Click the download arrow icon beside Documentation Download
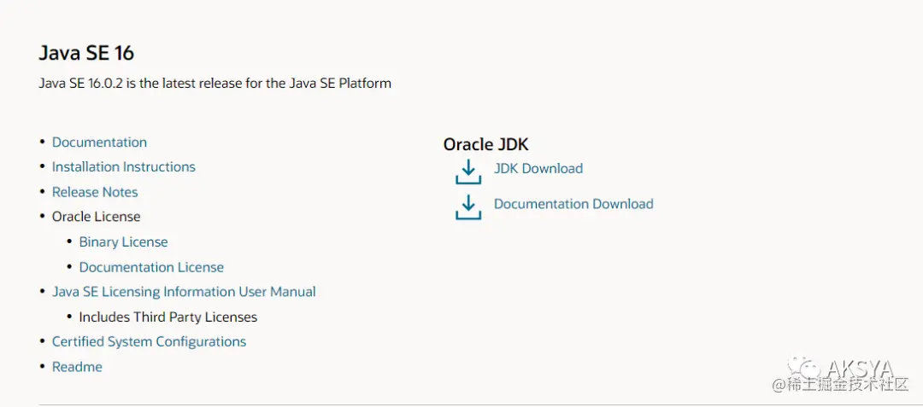Screen dimensions: 923x407 click(468, 207)
